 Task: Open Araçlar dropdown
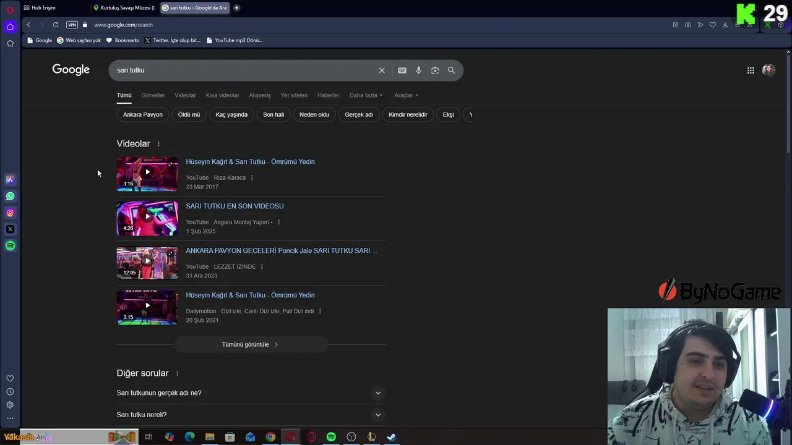[x=406, y=95]
